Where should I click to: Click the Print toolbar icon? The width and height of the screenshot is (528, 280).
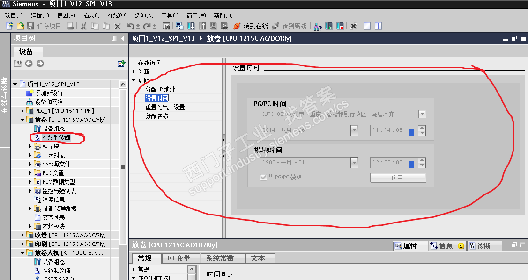click(x=70, y=26)
